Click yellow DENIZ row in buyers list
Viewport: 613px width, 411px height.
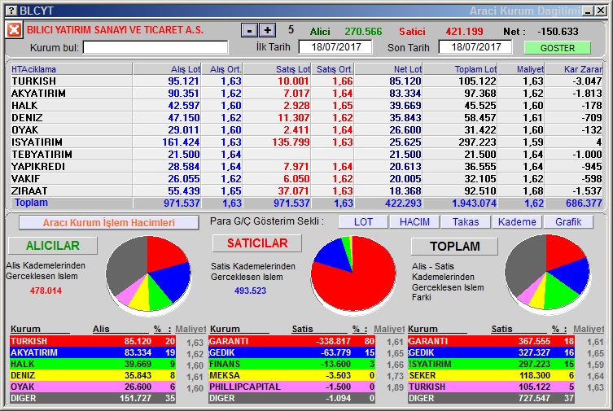(93, 375)
